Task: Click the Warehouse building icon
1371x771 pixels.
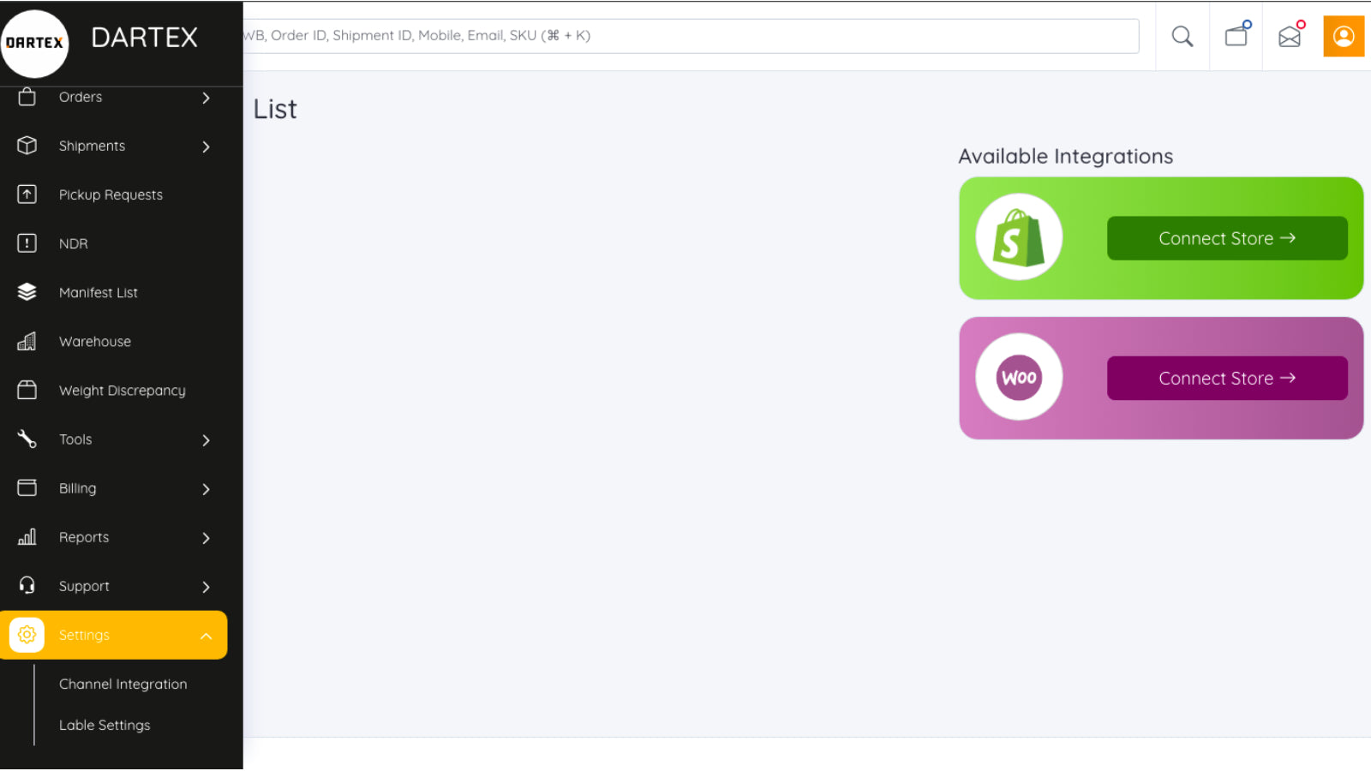Action: [x=27, y=341]
